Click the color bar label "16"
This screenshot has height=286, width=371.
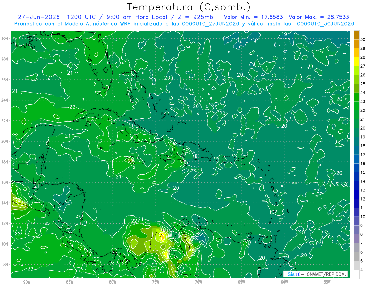tap(363, 164)
